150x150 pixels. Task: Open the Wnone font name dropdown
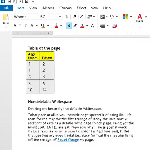[x=37, y=17]
